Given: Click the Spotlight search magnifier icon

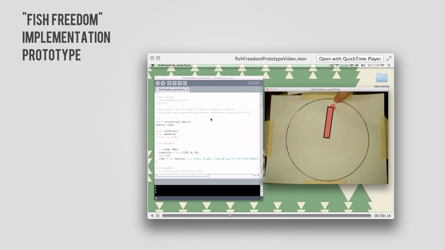Looking at the screenshot, I should pos(389,65).
